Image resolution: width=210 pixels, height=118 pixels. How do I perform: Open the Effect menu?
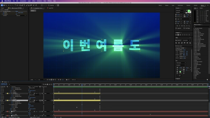pyautogui.click(x=34, y=1)
